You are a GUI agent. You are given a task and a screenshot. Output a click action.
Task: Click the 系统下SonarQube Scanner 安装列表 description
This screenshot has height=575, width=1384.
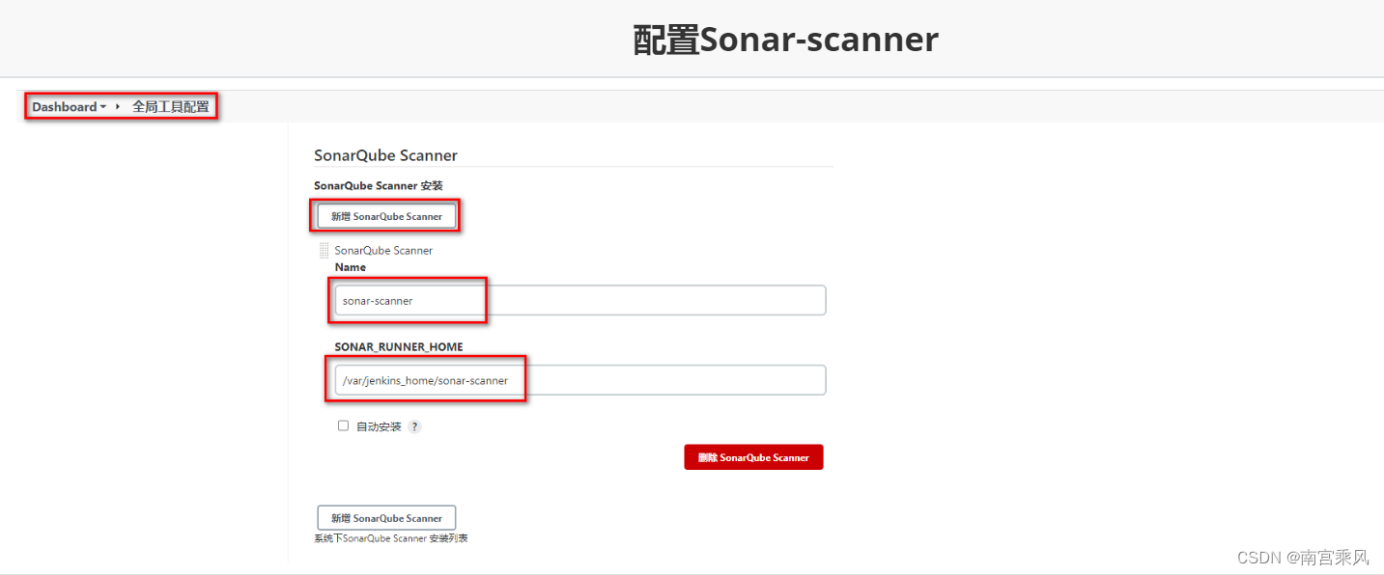click(391, 538)
